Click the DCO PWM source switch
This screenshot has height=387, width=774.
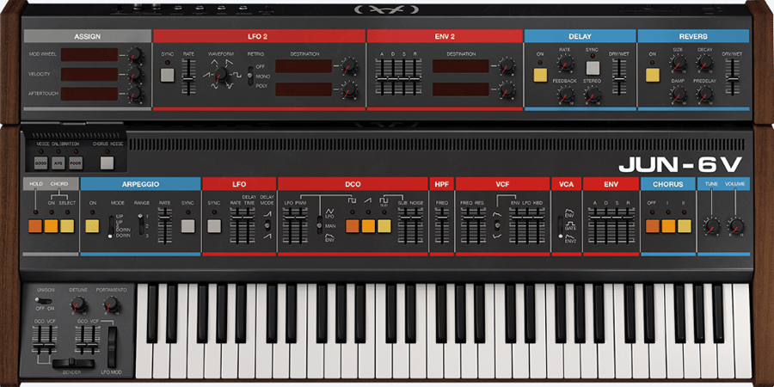(320, 225)
